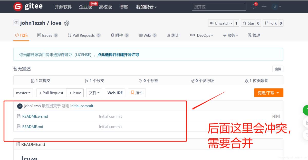This screenshot has width=308, height=160.
Task: View 1 次提交 commits
Action: coord(41,81)
